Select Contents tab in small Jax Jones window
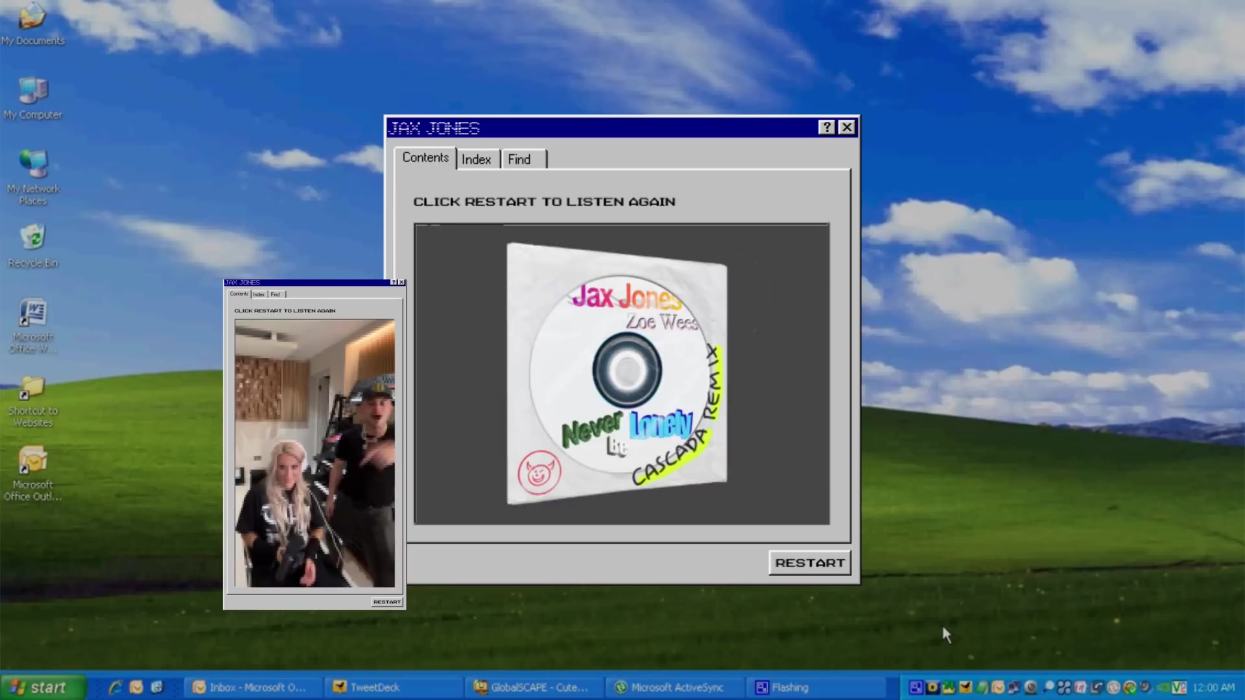 pyautogui.click(x=239, y=294)
